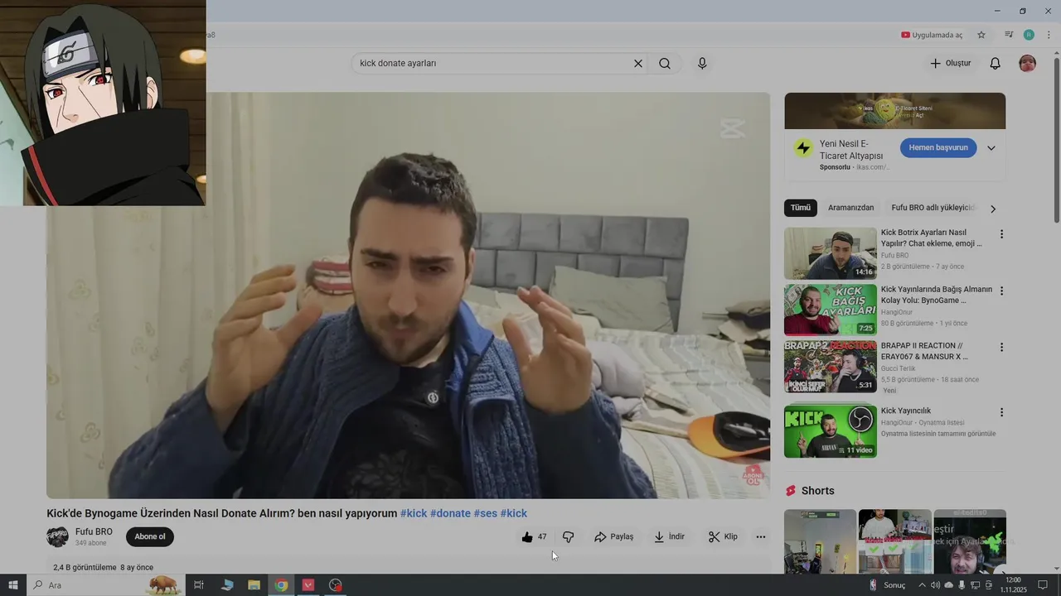The height and width of the screenshot is (596, 1061).
Task: Open taskbar clock showing 12:00
Action: tap(1013, 585)
